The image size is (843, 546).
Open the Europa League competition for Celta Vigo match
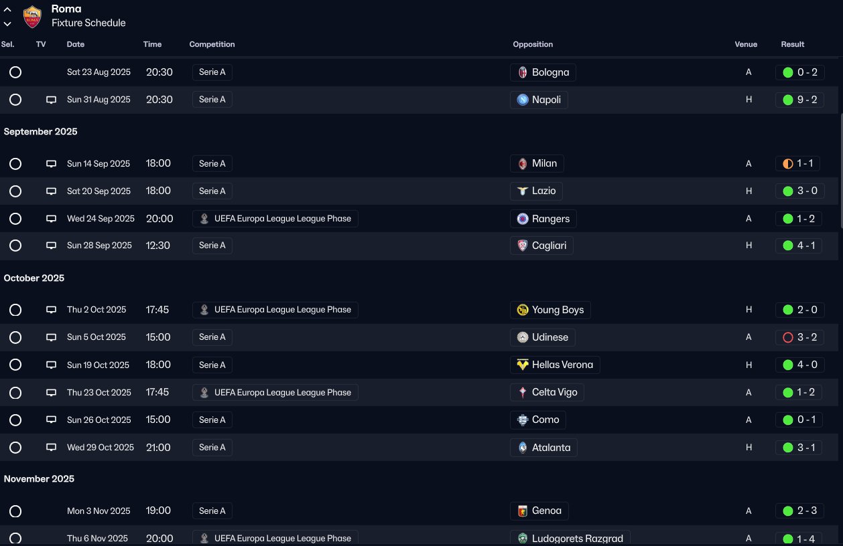(275, 393)
